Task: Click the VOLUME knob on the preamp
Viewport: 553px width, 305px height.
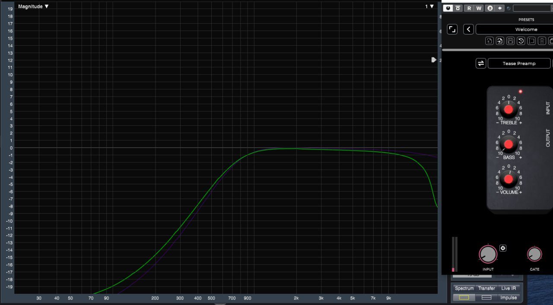Action: coord(509,179)
